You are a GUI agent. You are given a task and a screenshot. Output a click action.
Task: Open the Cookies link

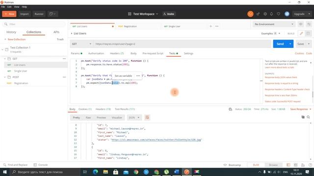(299, 53)
